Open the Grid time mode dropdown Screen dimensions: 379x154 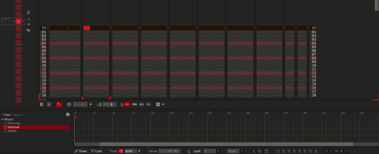click(x=133, y=151)
